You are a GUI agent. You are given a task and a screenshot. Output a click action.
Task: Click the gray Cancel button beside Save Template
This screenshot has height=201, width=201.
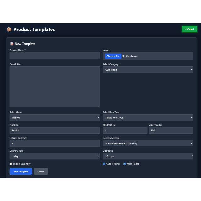(41, 171)
